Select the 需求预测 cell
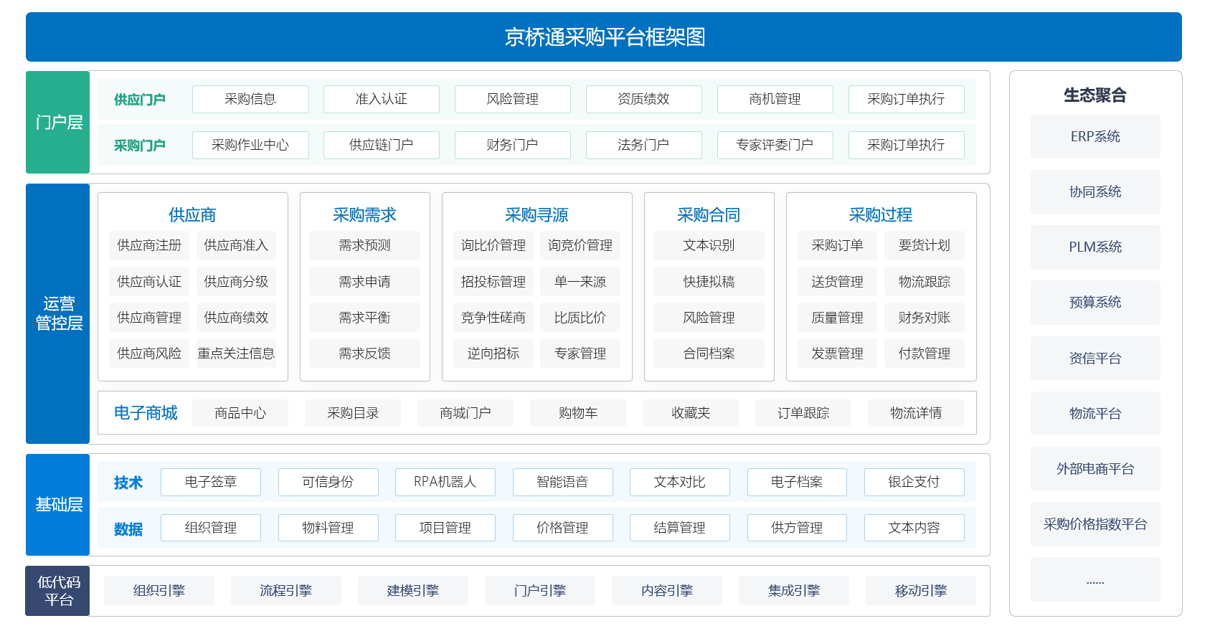Screen dimensions: 1215x626 point(365,245)
